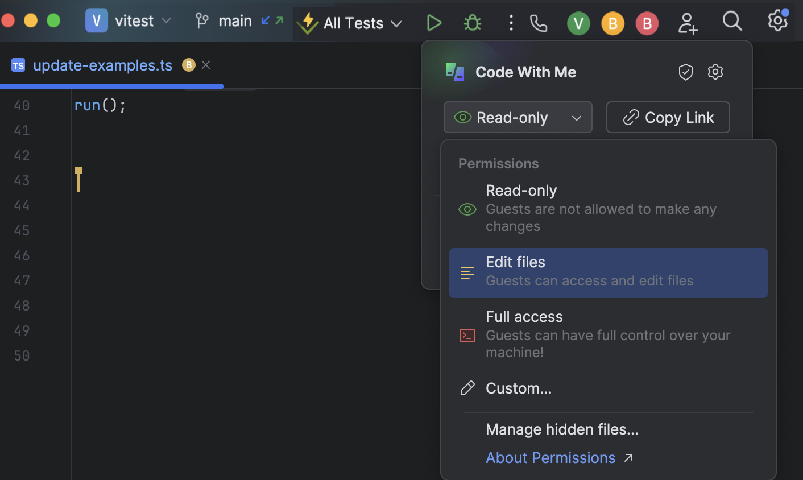
Task: Open Search Everywhere with the magnifier
Action: [x=732, y=23]
